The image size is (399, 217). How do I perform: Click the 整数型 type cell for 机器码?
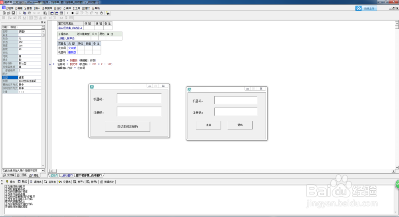(x=72, y=52)
